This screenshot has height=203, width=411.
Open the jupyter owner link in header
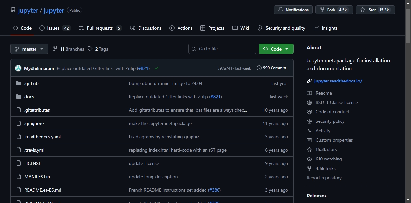pyautogui.click(x=28, y=10)
